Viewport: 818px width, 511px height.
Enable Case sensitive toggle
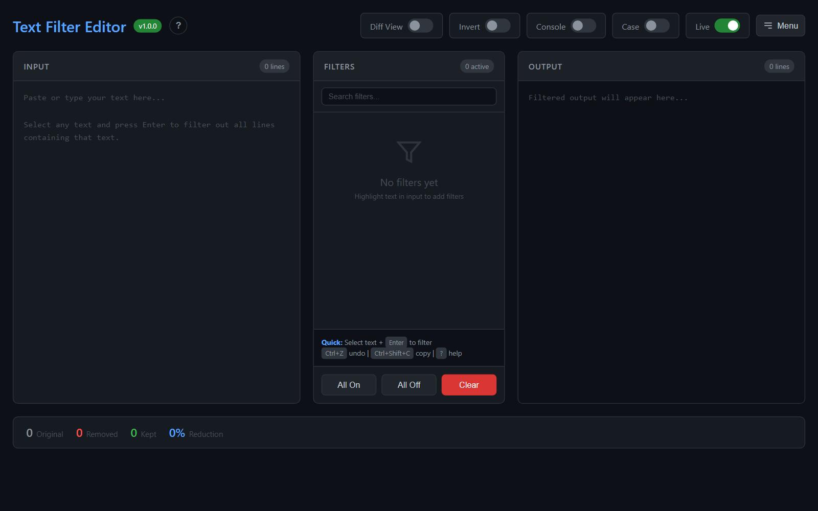pos(656,26)
